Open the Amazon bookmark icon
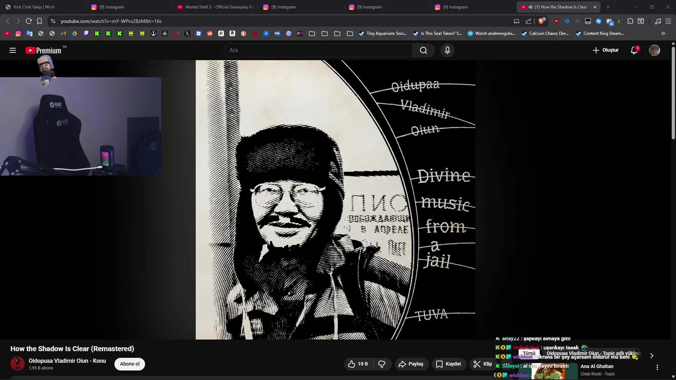This screenshot has width=676, height=380. [232, 33]
